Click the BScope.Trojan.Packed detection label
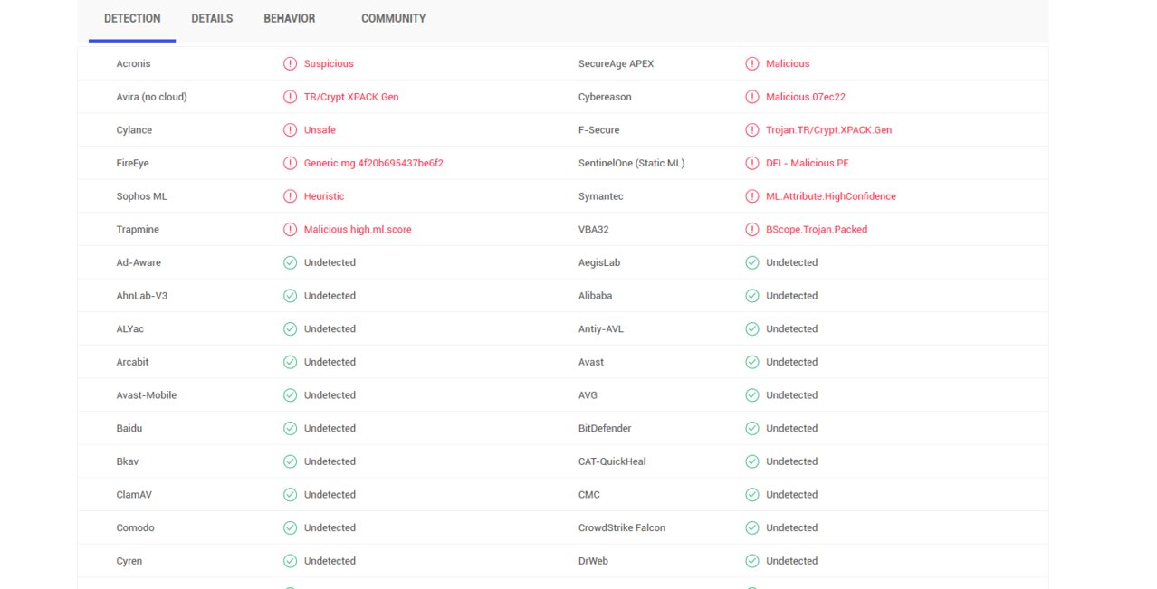Image resolution: width=1157 pixels, height=589 pixels. [x=817, y=230]
